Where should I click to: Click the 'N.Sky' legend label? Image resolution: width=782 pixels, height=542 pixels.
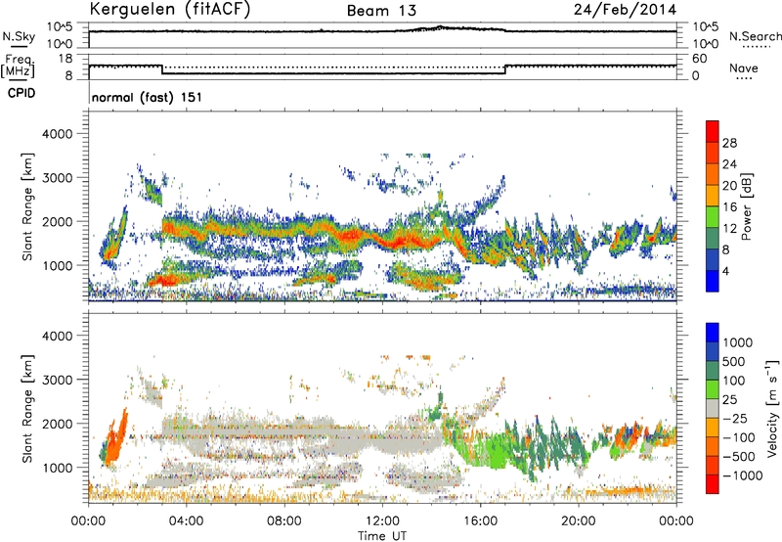[x=19, y=36]
